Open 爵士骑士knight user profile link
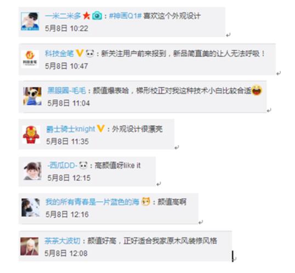Image resolution: width=295 pixels, height=273 pixels. [71, 129]
